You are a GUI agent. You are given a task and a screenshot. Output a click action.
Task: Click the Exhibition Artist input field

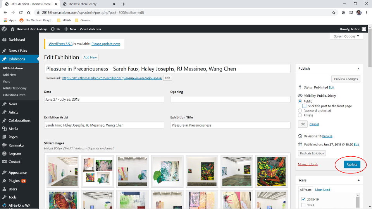(x=104, y=125)
